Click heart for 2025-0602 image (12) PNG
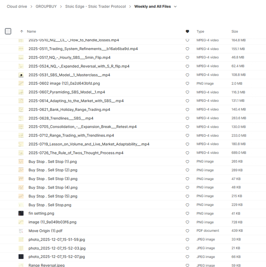 coord(187,83)
